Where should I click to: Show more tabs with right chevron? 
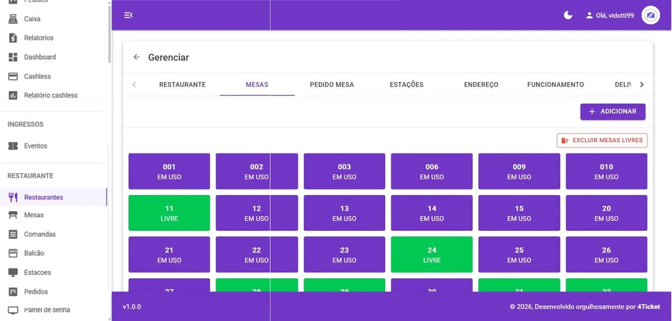point(642,84)
